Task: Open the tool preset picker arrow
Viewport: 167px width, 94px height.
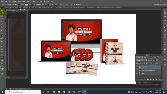Action: pos(5,5)
